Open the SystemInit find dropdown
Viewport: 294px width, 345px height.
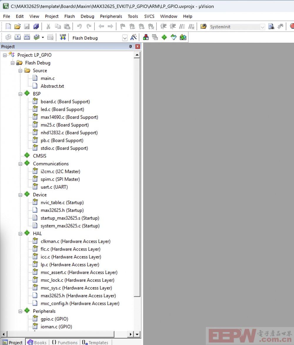point(262,27)
